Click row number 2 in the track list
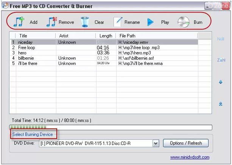This screenshot has height=165, width=232. tap(14, 48)
